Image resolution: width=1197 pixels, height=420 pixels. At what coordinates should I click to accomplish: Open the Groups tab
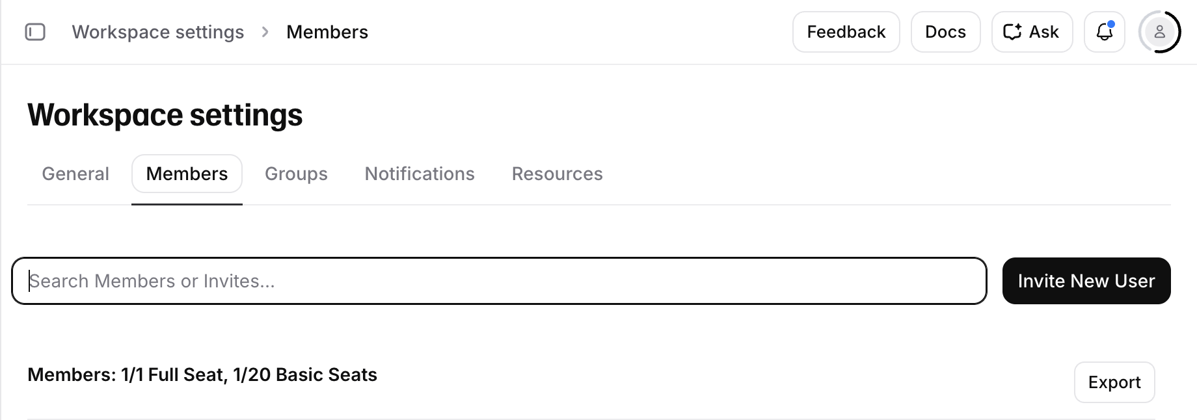(296, 174)
